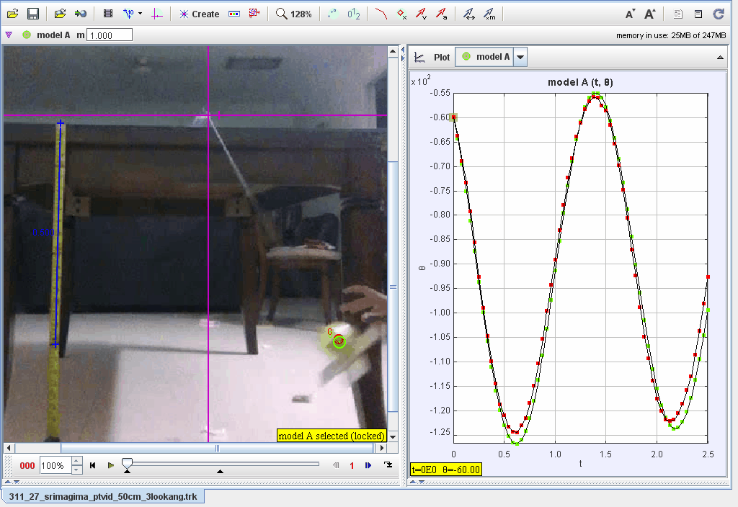Click the red frame number 000
The height and width of the screenshot is (507, 738).
click(x=27, y=466)
